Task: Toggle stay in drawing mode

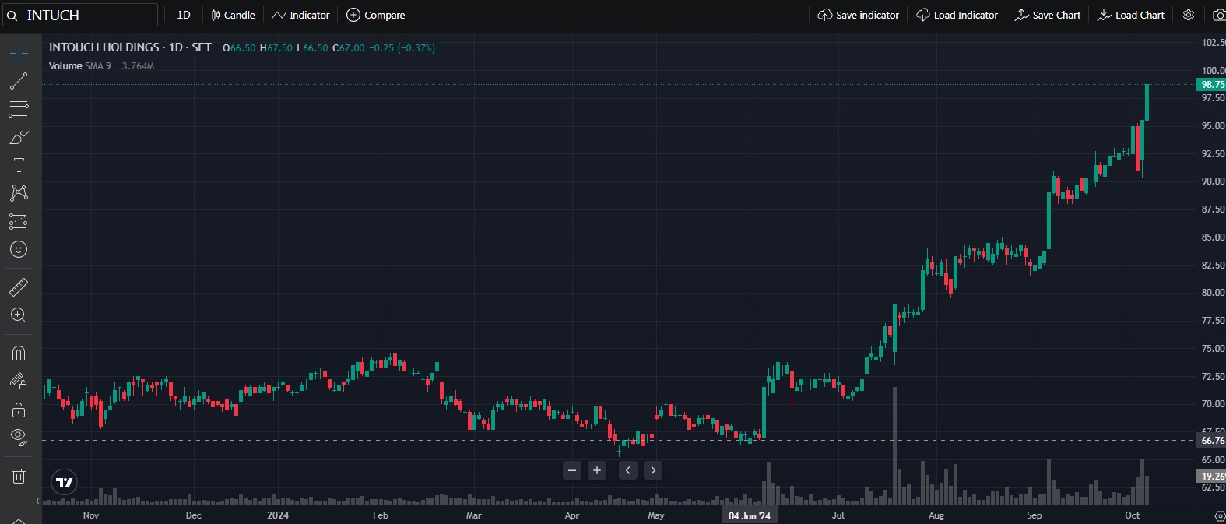Action: (x=19, y=382)
